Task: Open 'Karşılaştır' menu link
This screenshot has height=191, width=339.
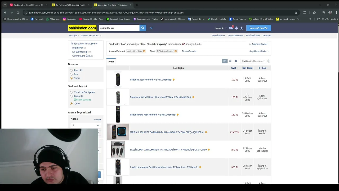Action: coord(267,36)
